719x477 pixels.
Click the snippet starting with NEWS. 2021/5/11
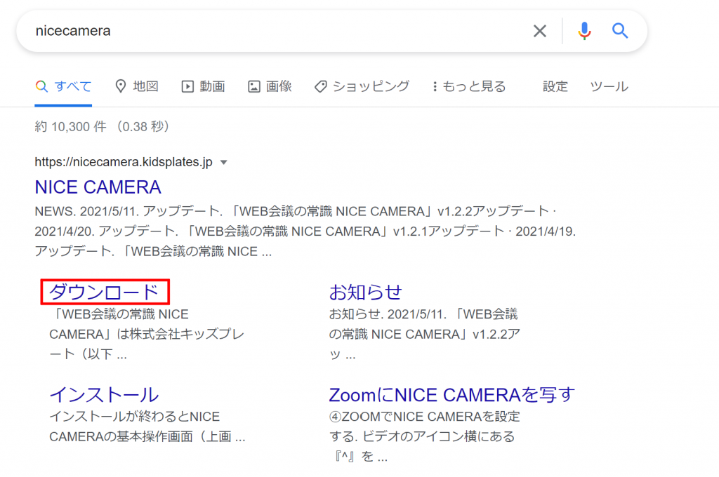tap(305, 231)
